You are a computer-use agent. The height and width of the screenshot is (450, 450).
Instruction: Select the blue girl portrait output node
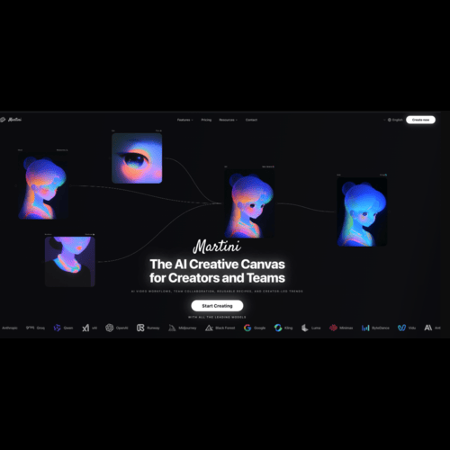[x=362, y=211]
